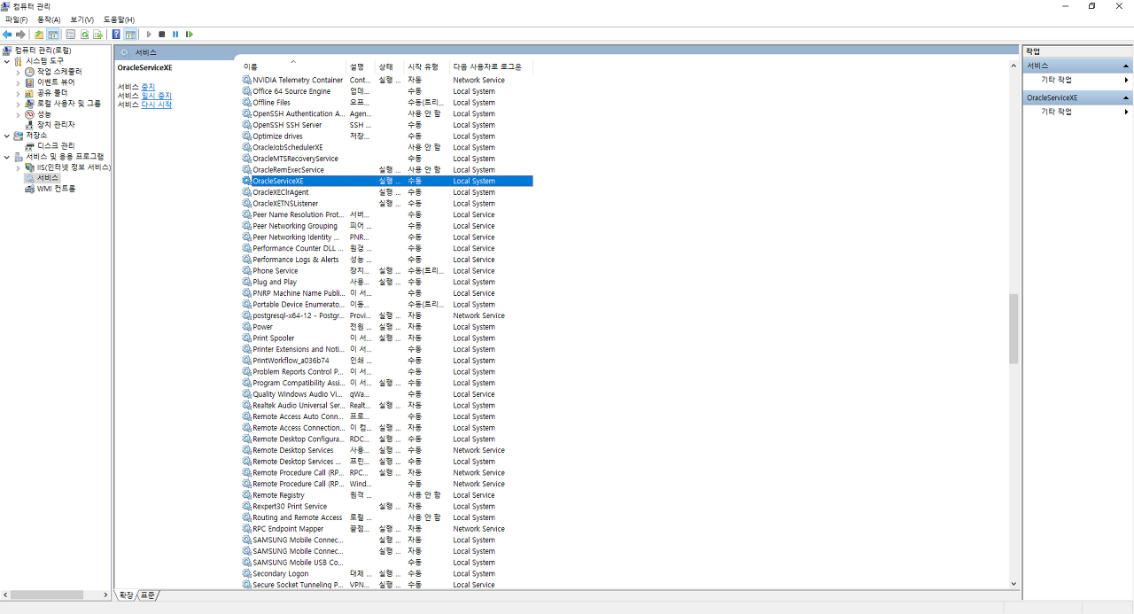
Task: Toggle Show/Hide Action Pane toolbar button
Action: pos(130,35)
